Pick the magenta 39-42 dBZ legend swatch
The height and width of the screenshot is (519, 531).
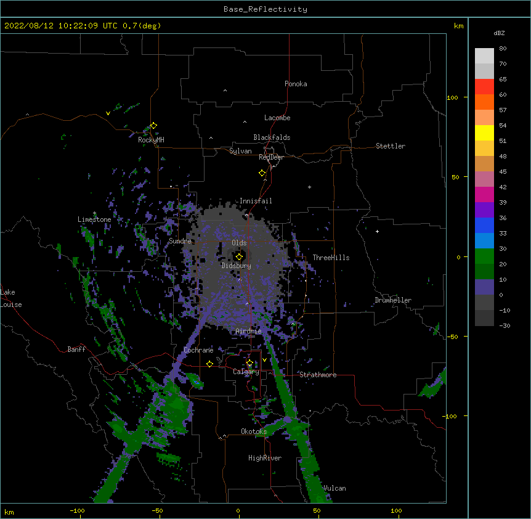coord(484,194)
